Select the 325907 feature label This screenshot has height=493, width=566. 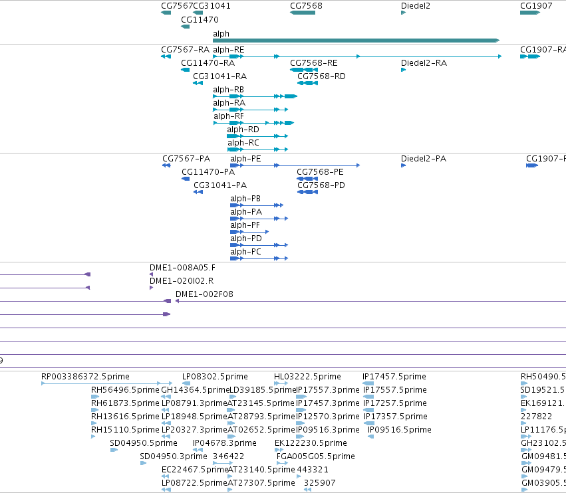pyautogui.click(x=319, y=482)
